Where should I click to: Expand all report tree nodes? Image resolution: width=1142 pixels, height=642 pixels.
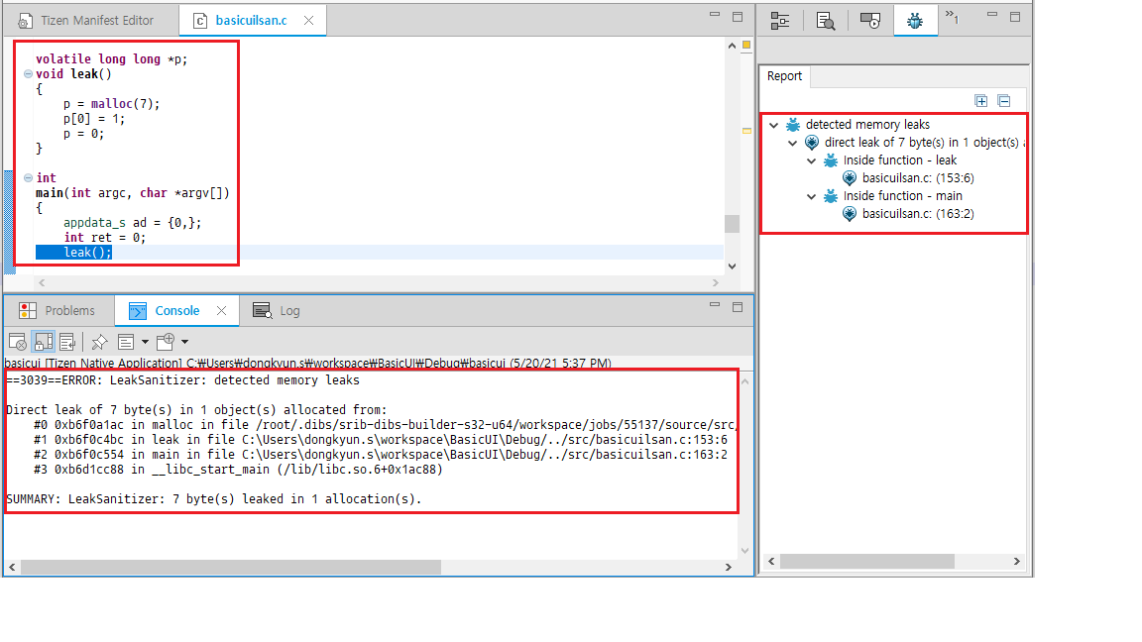980,101
